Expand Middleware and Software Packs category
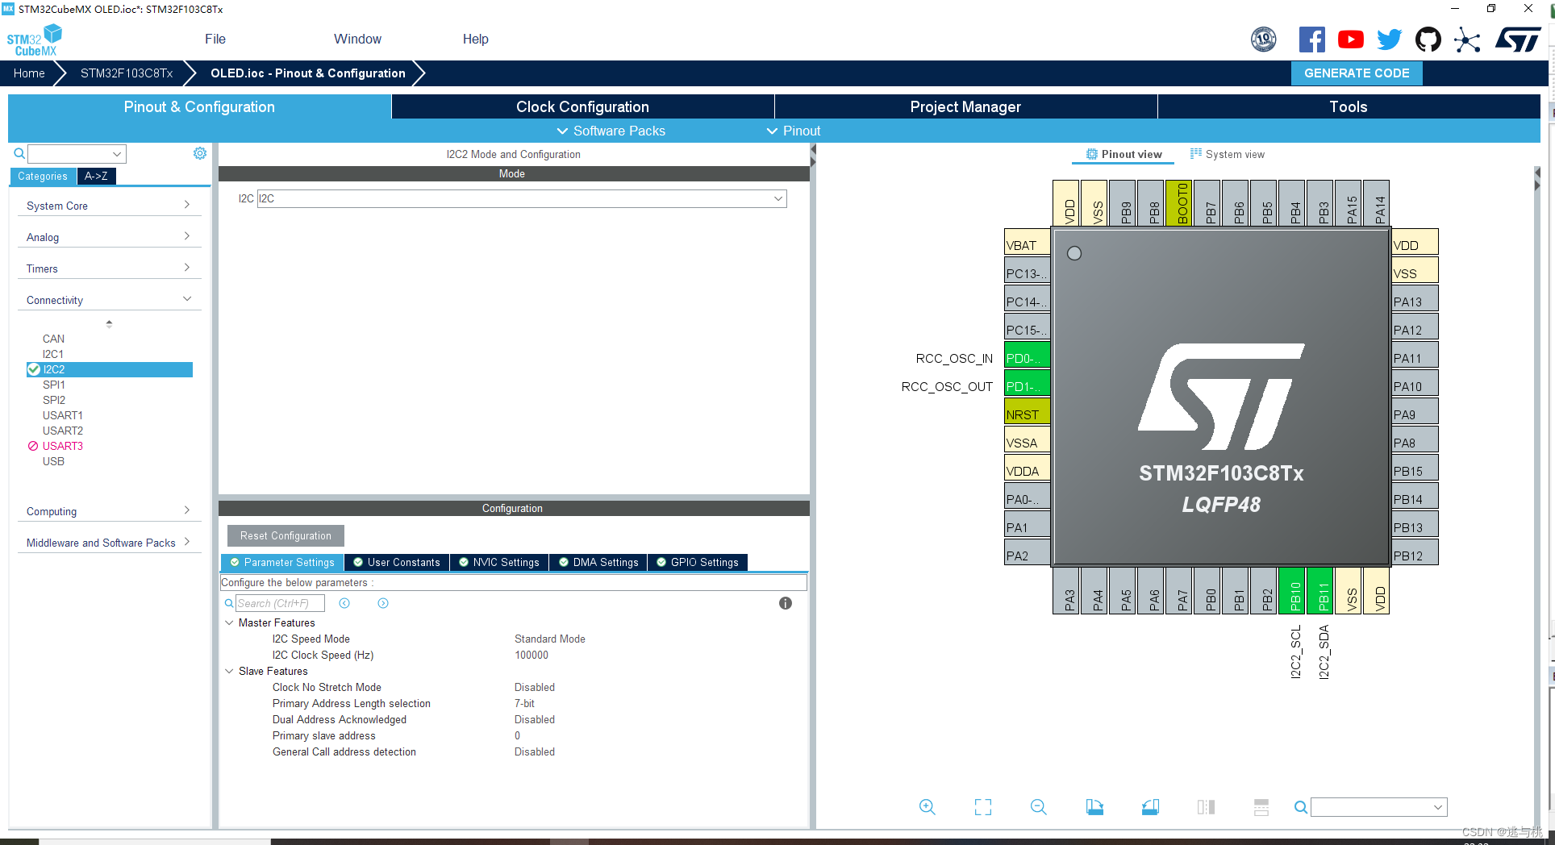 [109, 543]
